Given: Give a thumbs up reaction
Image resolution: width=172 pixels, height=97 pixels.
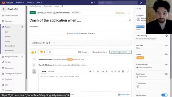Looking at the screenshot, I should point(34,52).
